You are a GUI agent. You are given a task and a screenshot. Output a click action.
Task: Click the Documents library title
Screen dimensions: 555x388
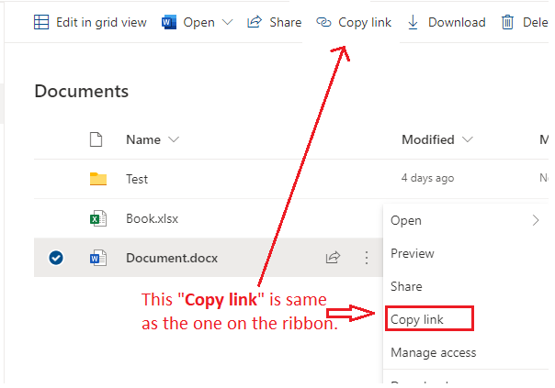[82, 91]
